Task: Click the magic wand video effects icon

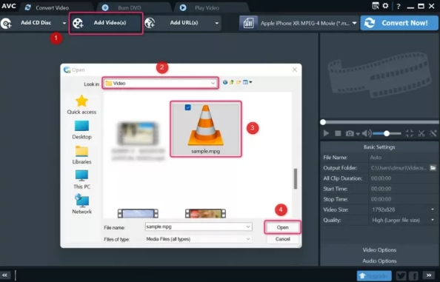Action: click(433, 133)
